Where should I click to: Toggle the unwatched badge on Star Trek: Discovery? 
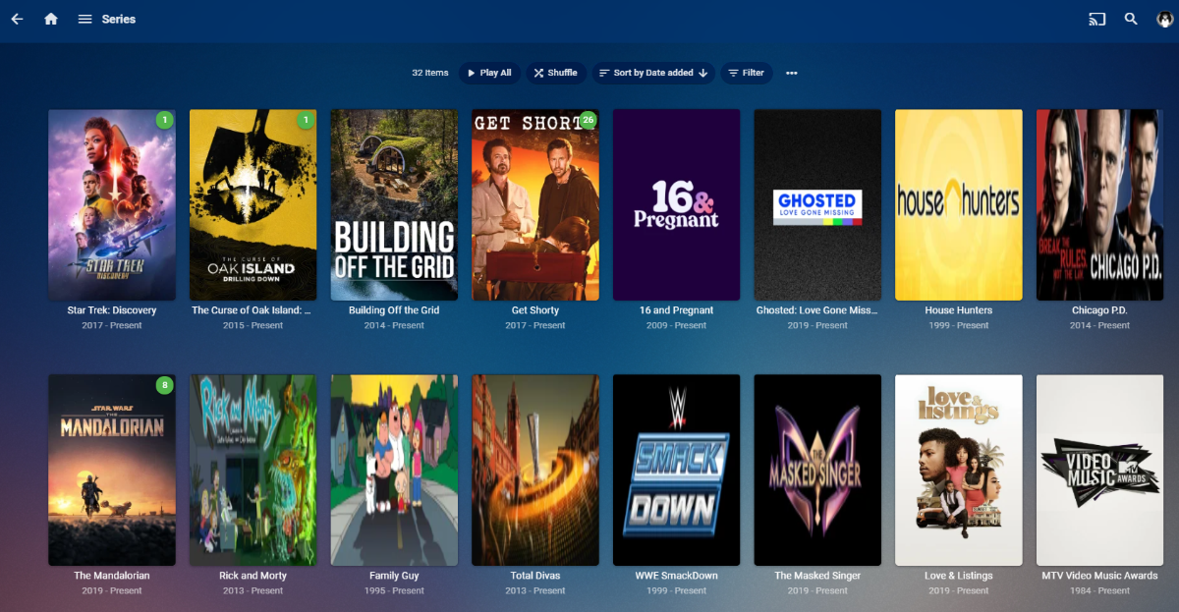coord(166,119)
